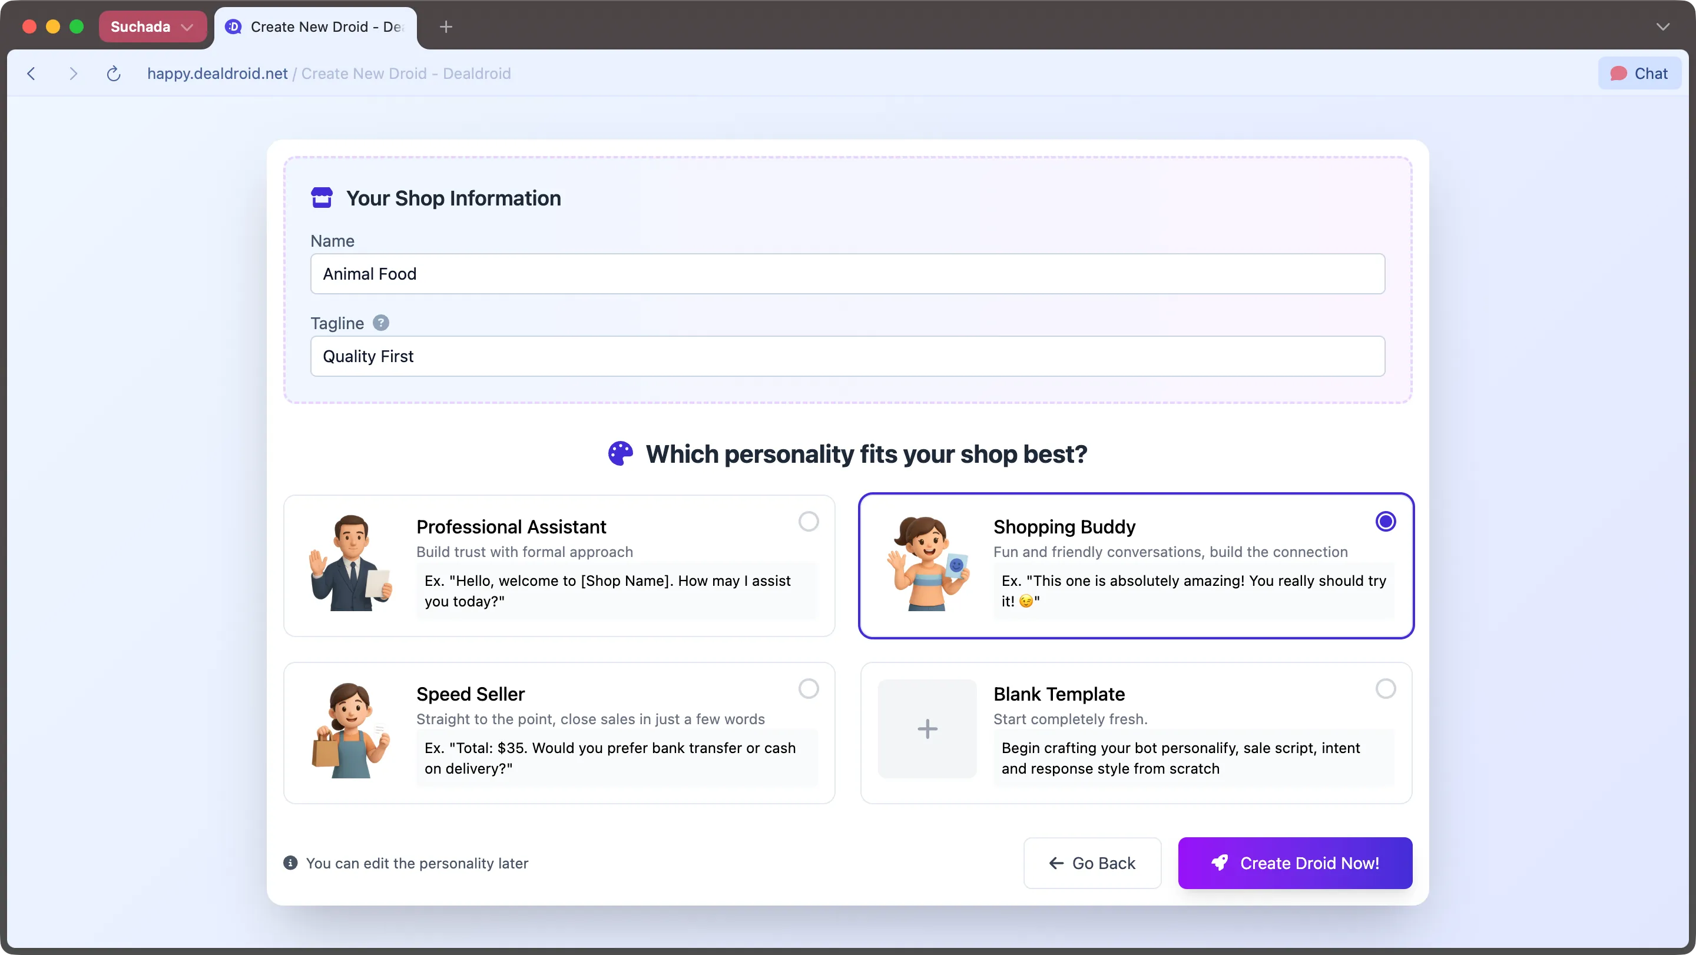Viewport: 1696px width, 955px height.
Task: Choose the Blank Template radio option
Action: pyautogui.click(x=1385, y=688)
